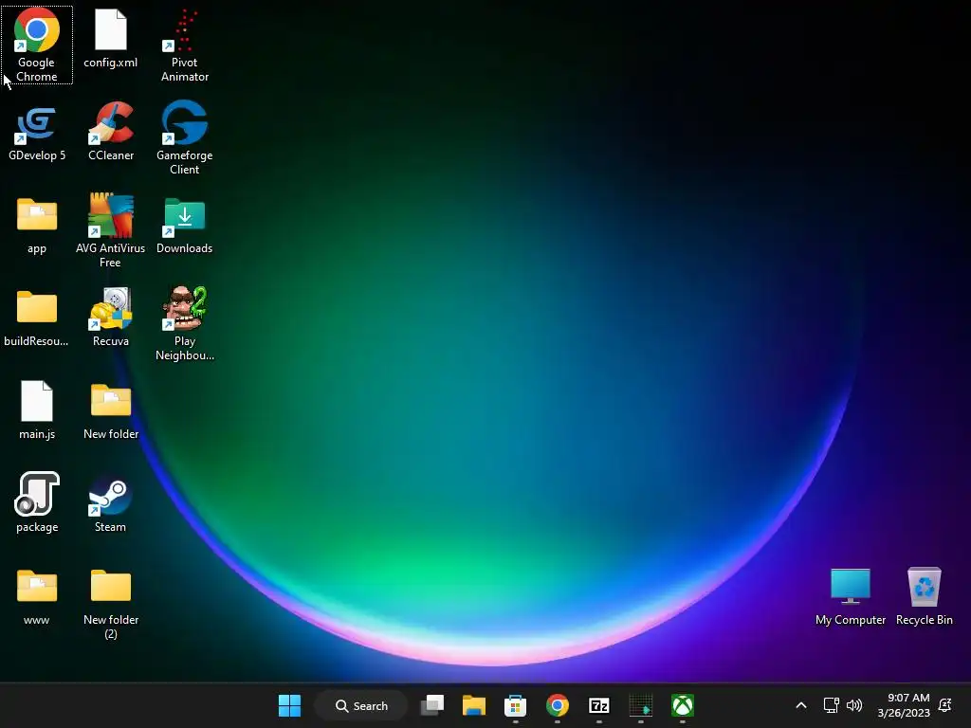Select the package file icon

37,502
